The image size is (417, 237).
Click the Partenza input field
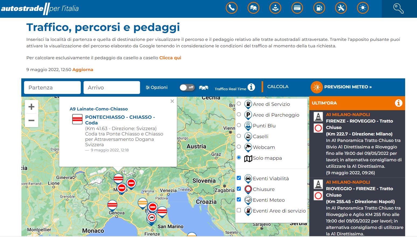(52, 88)
